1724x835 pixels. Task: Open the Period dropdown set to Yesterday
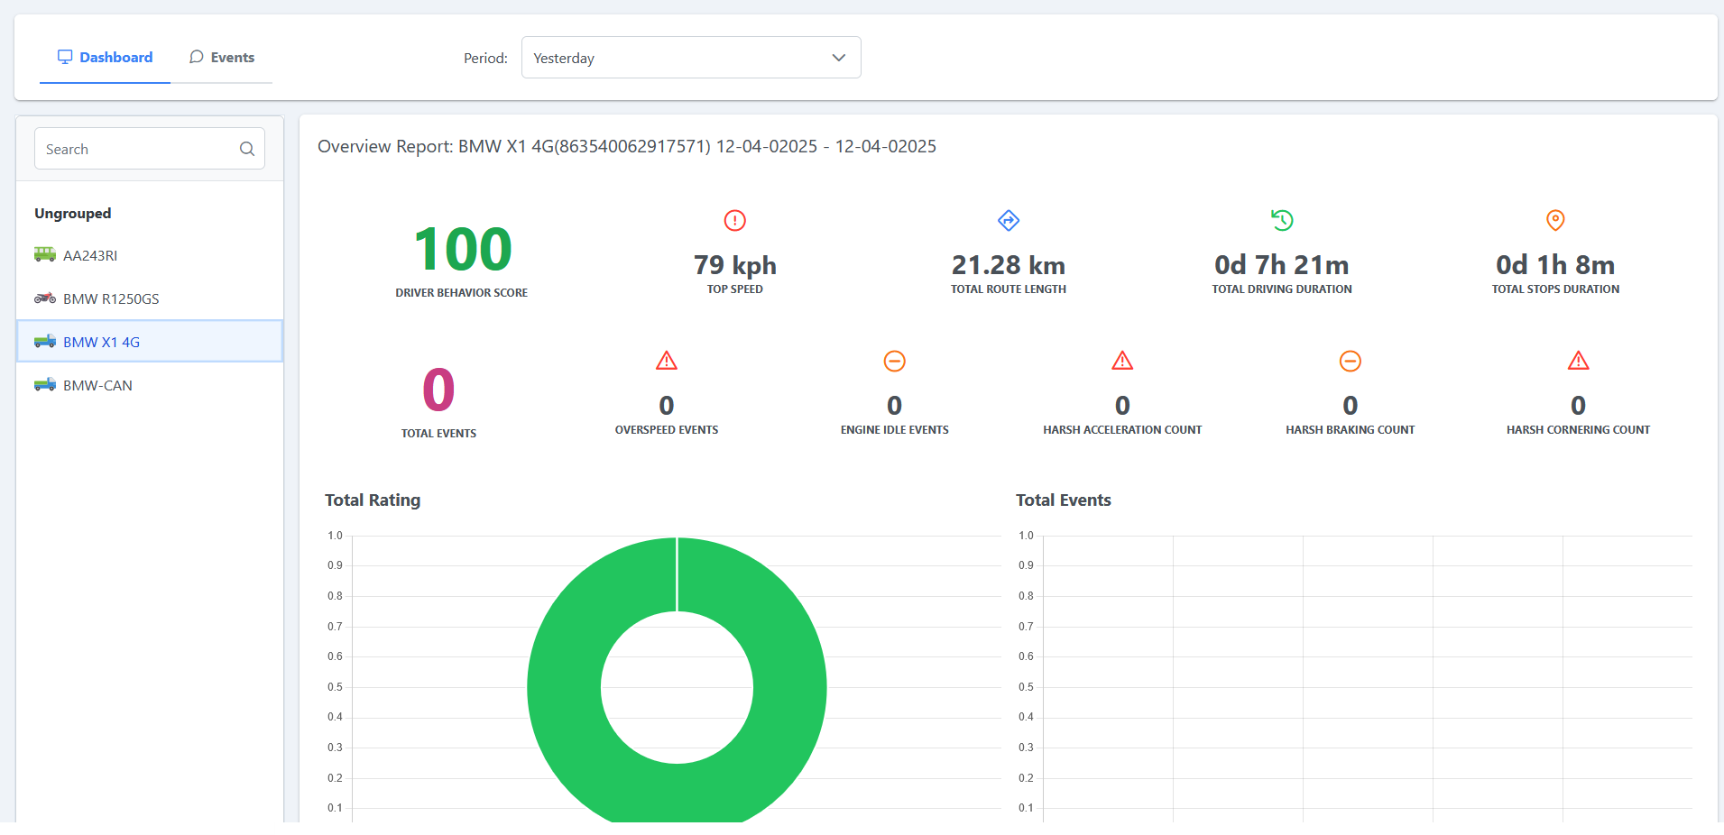(691, 58)
